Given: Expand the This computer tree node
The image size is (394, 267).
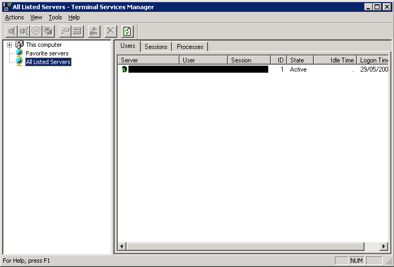Looking at the screenshot, I should tap(9, 45).
